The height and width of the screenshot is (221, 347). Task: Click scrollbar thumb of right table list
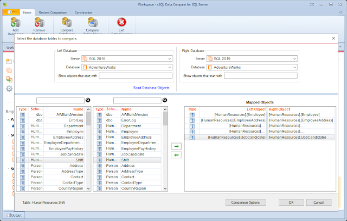[x=165, y=119]
